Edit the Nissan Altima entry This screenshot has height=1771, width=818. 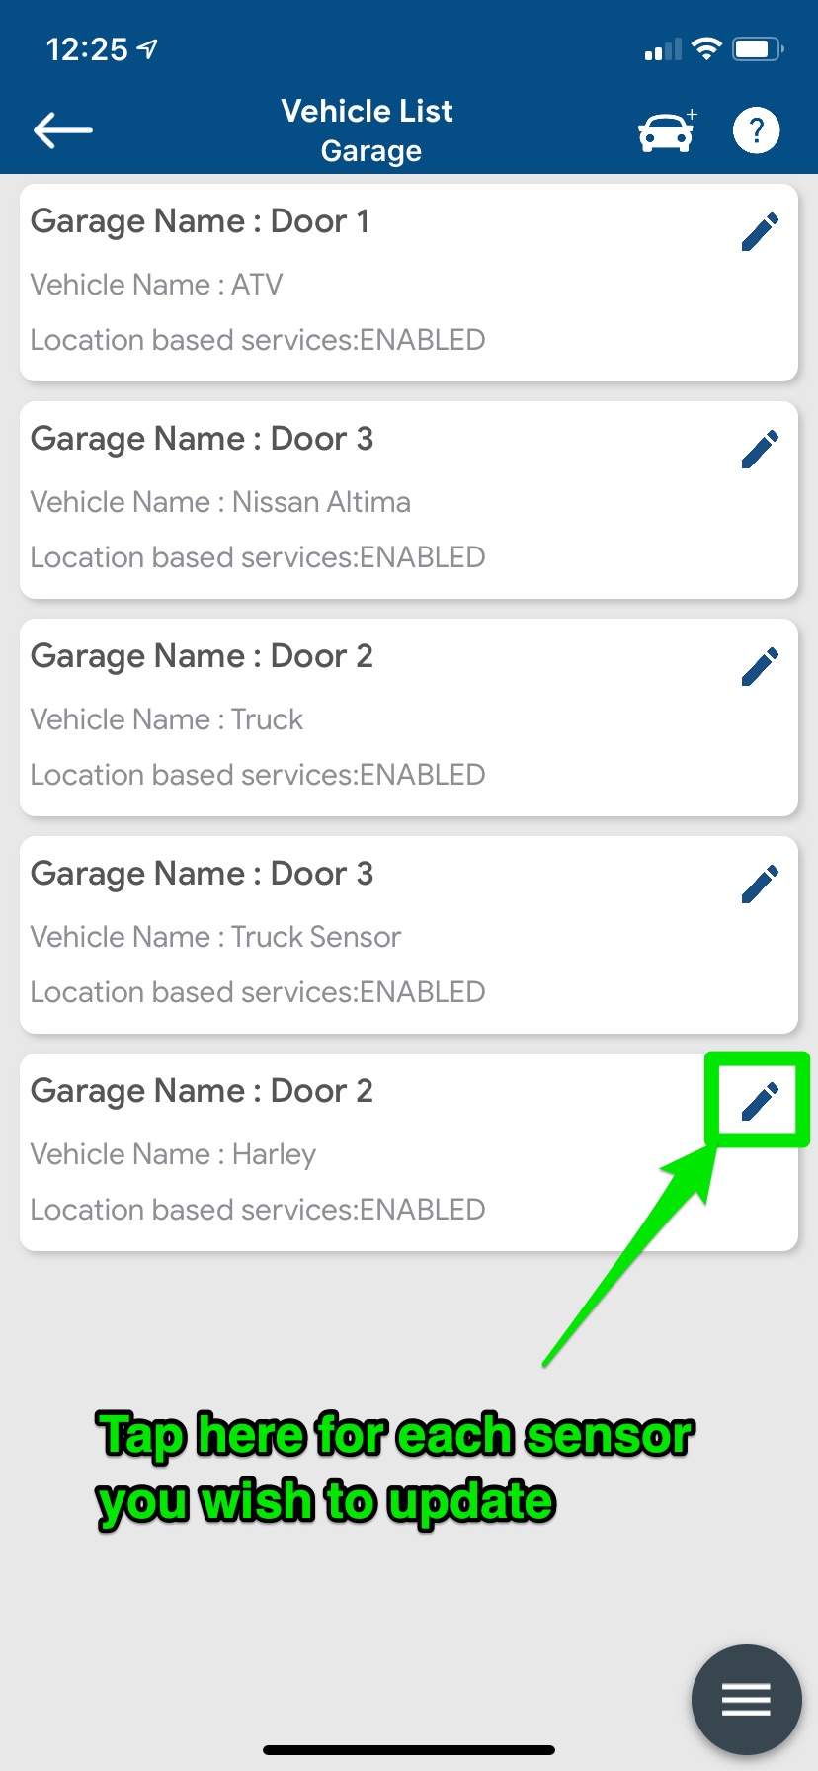click(x=760, y=450)
